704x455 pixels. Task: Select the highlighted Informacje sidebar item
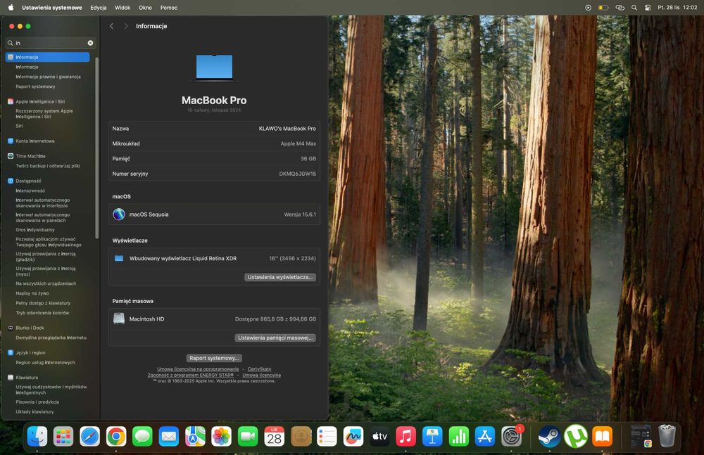(48, 57)
